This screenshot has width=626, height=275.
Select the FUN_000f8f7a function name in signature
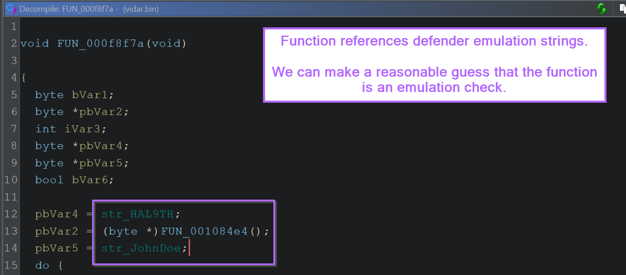coord(101,43)
